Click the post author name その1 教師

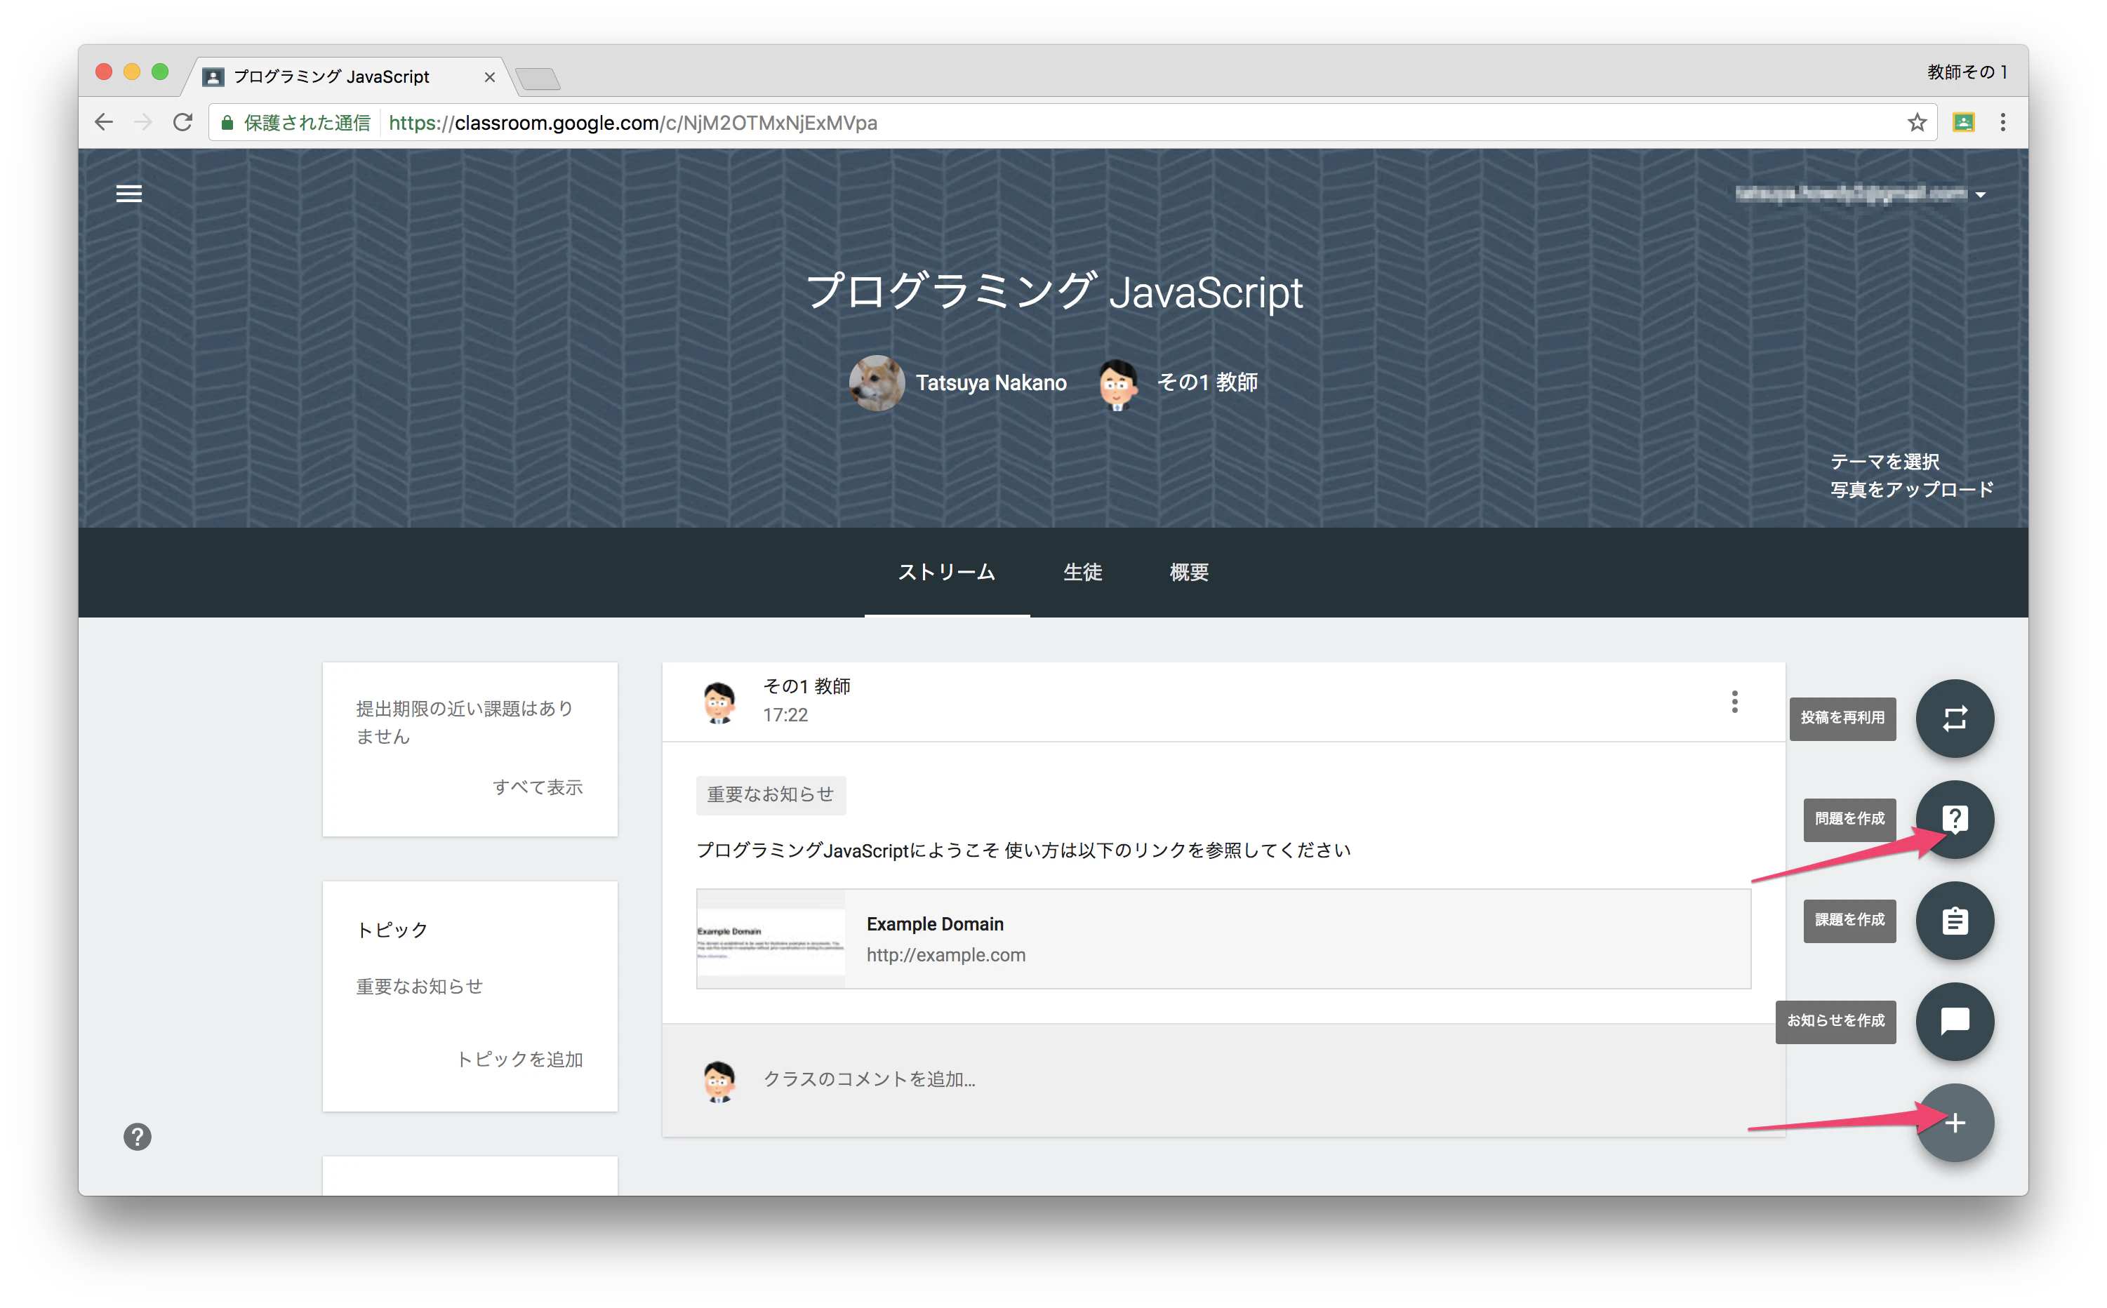[x=806, y=686]
